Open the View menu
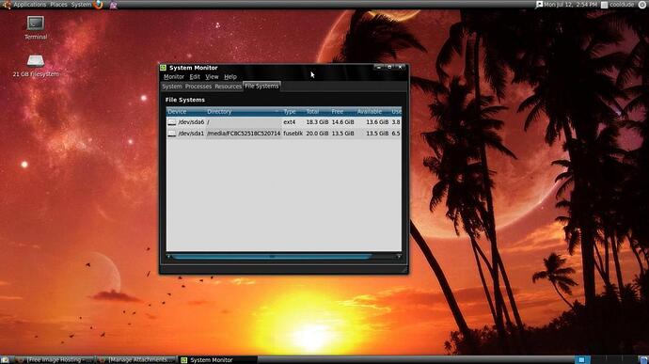The width and height of the screenshot is (649, 364). point(212,76)
